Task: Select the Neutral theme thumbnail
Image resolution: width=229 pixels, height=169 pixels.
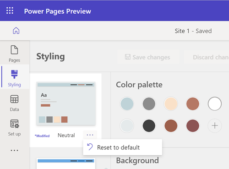Action: pos(66,104)
